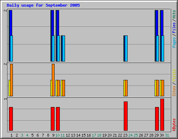This screenshot has height=139, width=178.
Task: Click the chart title "Daily usage for September 2005"
Action: [43, 5]
